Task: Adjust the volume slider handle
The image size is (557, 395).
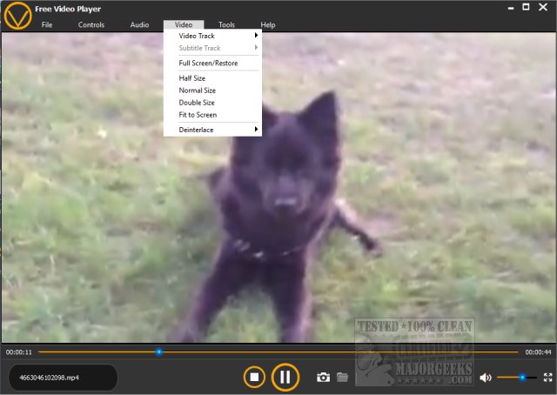Action: (x=522, y=378)
